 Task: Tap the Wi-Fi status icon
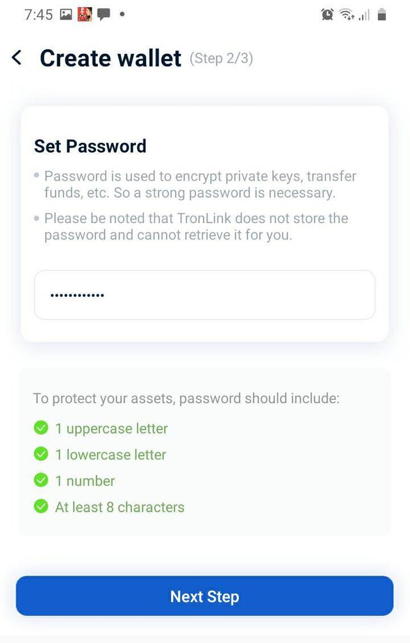click(347, 14)
